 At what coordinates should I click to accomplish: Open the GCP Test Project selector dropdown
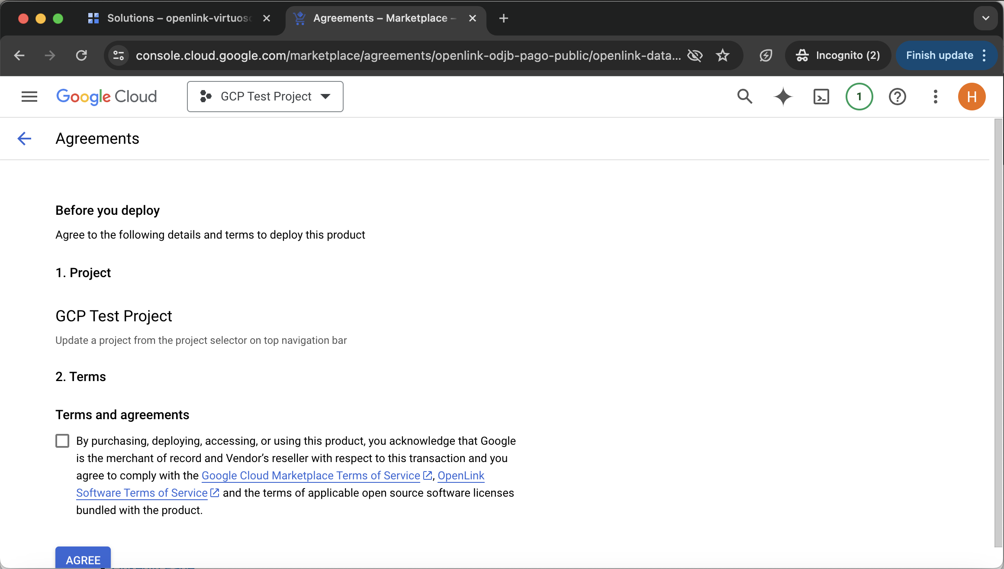point(265,97)
